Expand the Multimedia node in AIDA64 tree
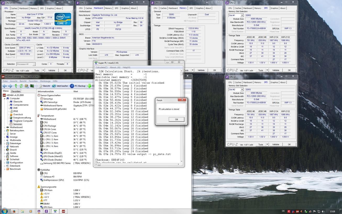Viewport: 342px width, 214px height. 4,140
